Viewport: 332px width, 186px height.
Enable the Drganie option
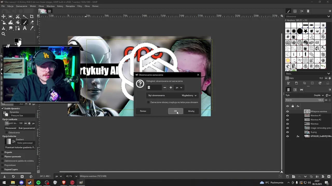click(x=3, y=152)
